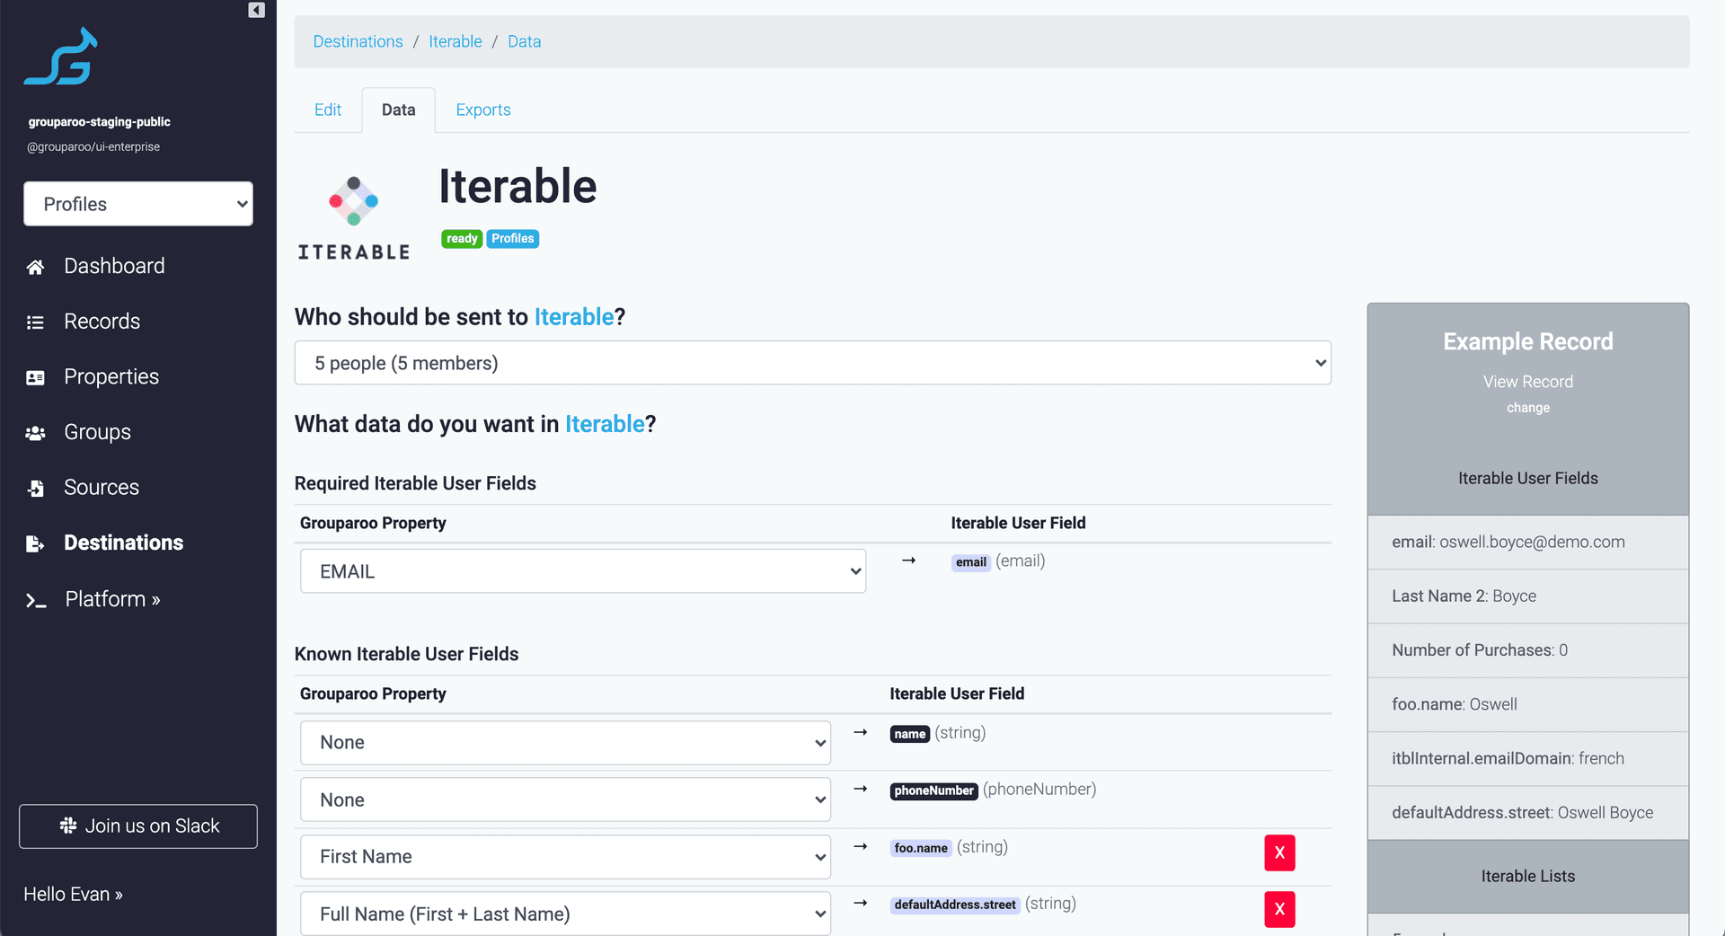Open Groups from the sidebar
The width and height of the screenshot is (1725, 936).
pyautogui.click(x=97, y=432)
